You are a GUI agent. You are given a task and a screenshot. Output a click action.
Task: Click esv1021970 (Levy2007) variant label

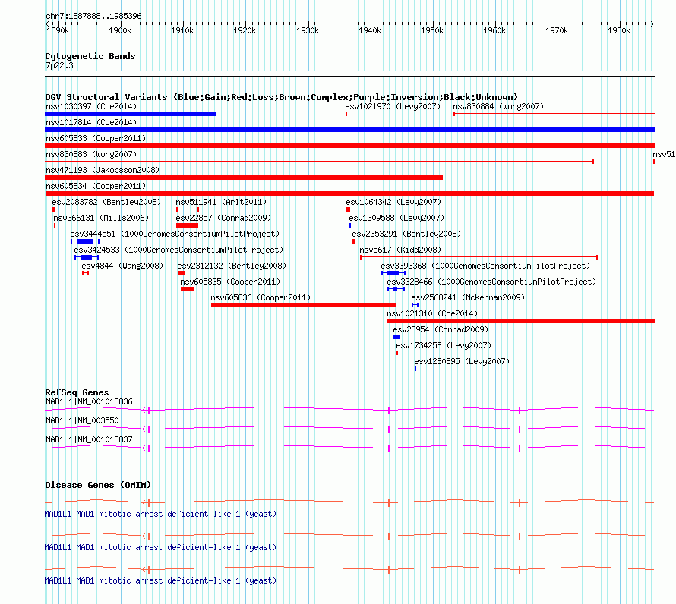click(393, 106)
